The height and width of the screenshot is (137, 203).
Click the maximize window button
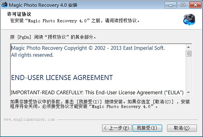(x=183, y=5)
